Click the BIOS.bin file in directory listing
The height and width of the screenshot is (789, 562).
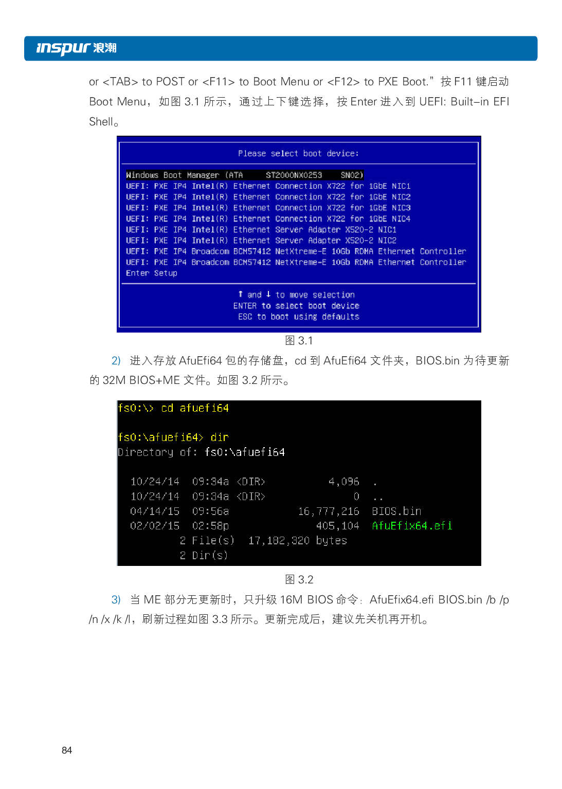pos(396,511)
